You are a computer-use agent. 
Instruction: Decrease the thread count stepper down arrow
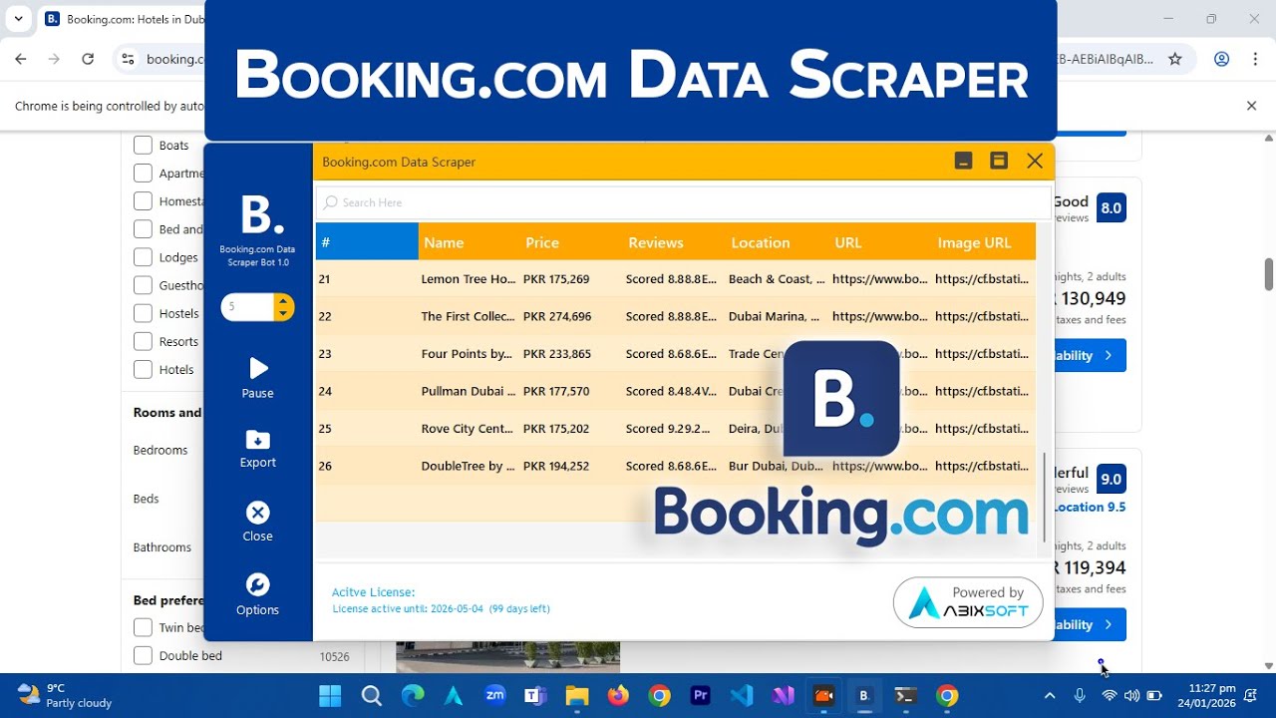(283, 313)
